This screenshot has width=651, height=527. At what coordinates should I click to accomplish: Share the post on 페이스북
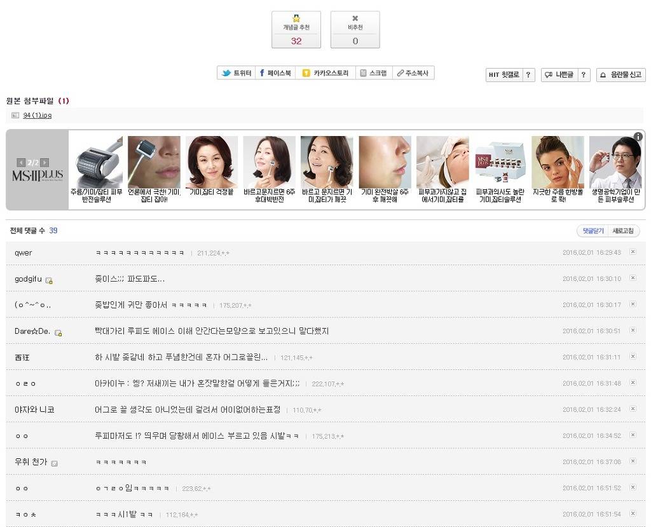click(275, 73)
